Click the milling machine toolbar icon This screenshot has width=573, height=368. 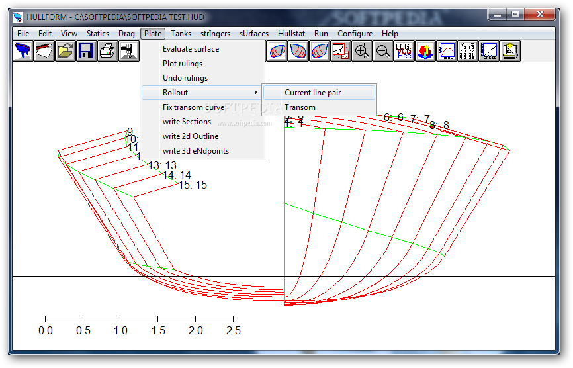coord(129,51)
